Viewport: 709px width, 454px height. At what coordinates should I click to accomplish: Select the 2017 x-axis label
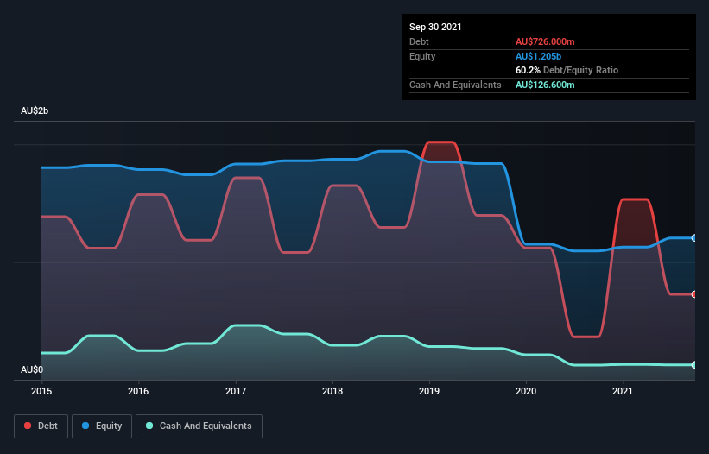pyautogui.click(x=236, y=391)
